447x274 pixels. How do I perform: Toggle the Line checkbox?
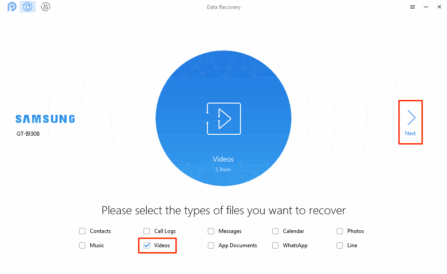[x=340, y=245]
